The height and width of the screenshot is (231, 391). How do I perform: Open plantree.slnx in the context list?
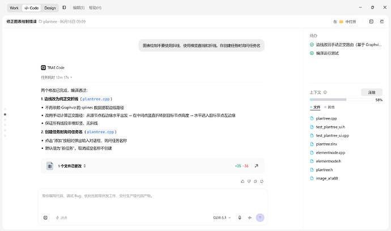click(326, 144)
